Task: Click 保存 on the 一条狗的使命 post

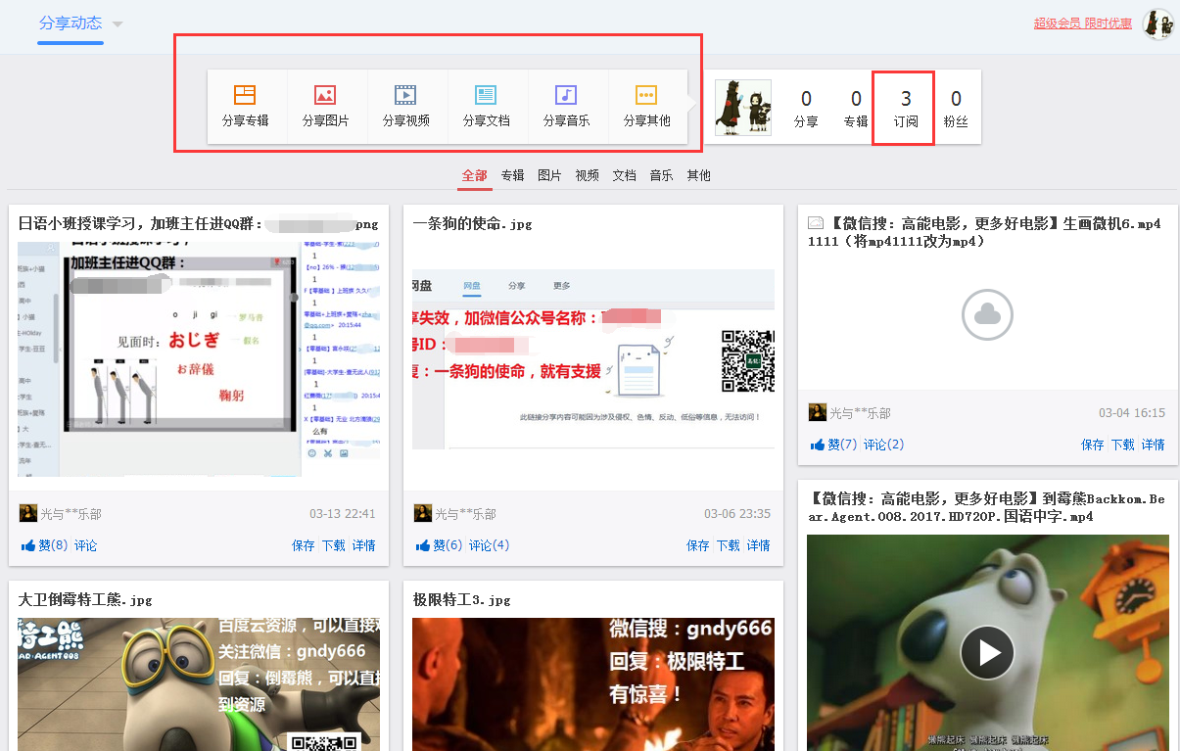Action: click(697, 544)
